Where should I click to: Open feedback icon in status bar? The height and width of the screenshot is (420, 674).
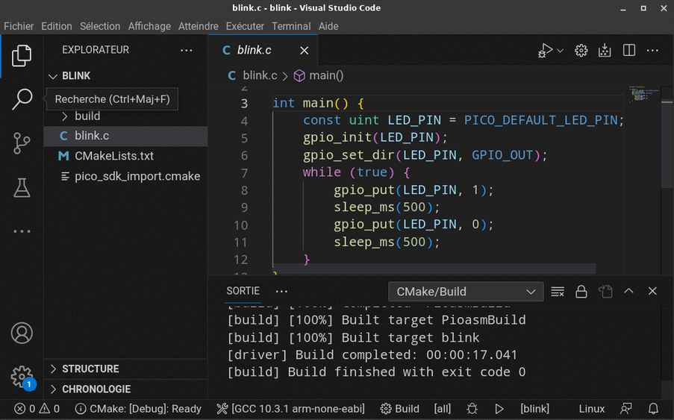tap(626, 409)
